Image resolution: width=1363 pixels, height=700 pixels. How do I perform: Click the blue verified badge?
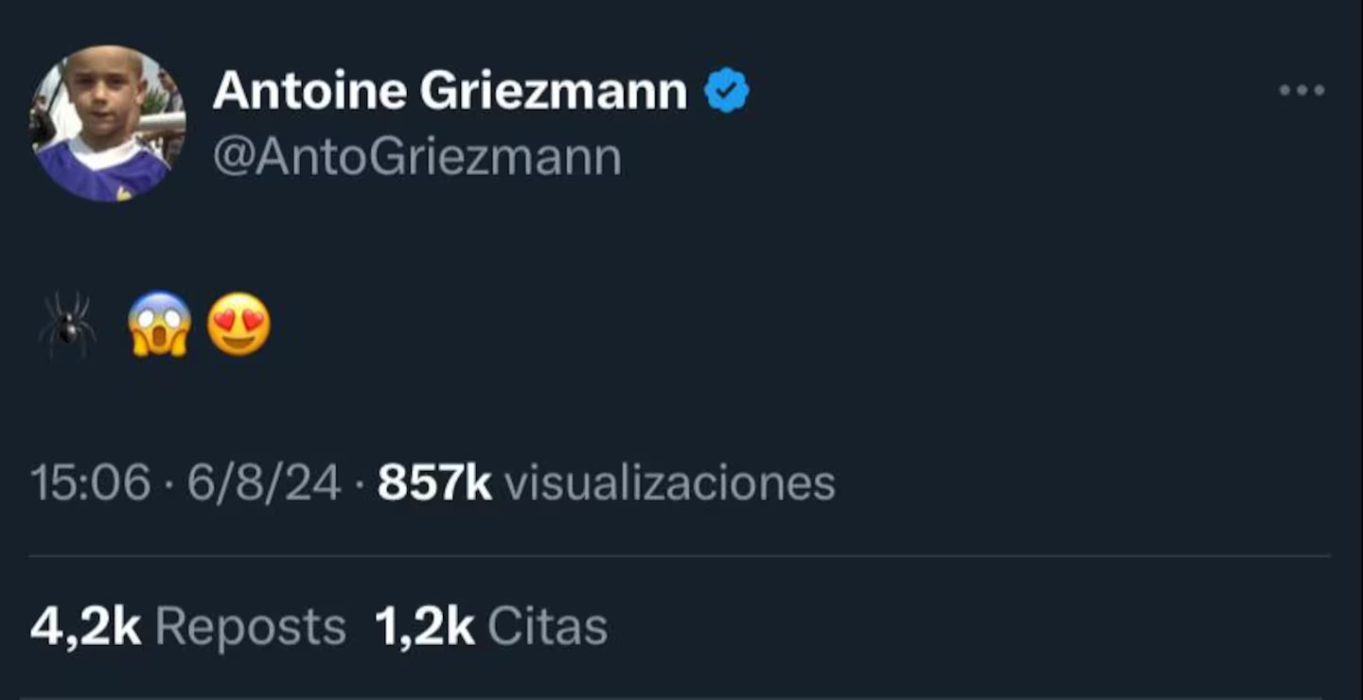click(x=726, y=91)
